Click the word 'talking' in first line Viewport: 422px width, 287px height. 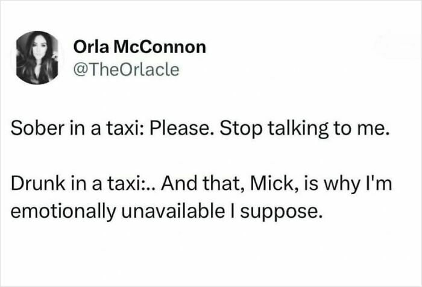coord(298,128)
